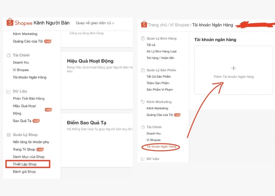Click the Quản Lý Sản Phẩm bag icon

click(x=143, y=70)
